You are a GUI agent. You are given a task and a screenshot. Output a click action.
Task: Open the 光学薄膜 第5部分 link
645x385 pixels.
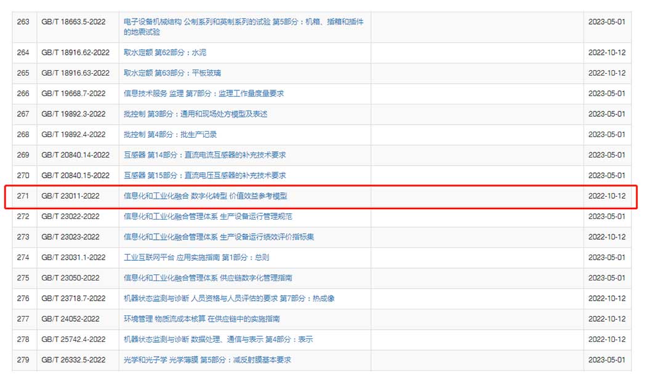pyautogui.click(x=207, y=360)
